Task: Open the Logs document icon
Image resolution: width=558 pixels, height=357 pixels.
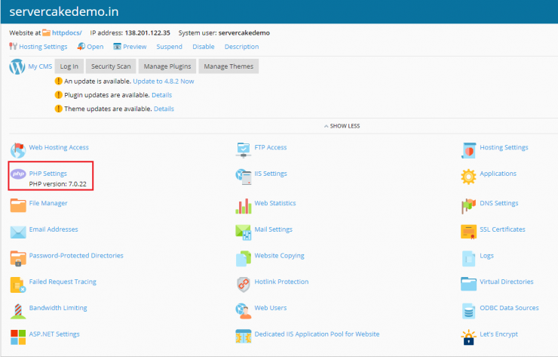Action: tap(469, 259)
